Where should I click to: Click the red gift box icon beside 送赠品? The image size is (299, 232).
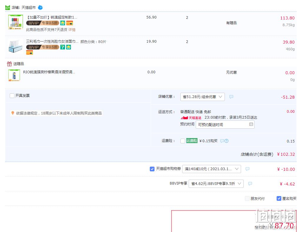[x=9, y=64]
